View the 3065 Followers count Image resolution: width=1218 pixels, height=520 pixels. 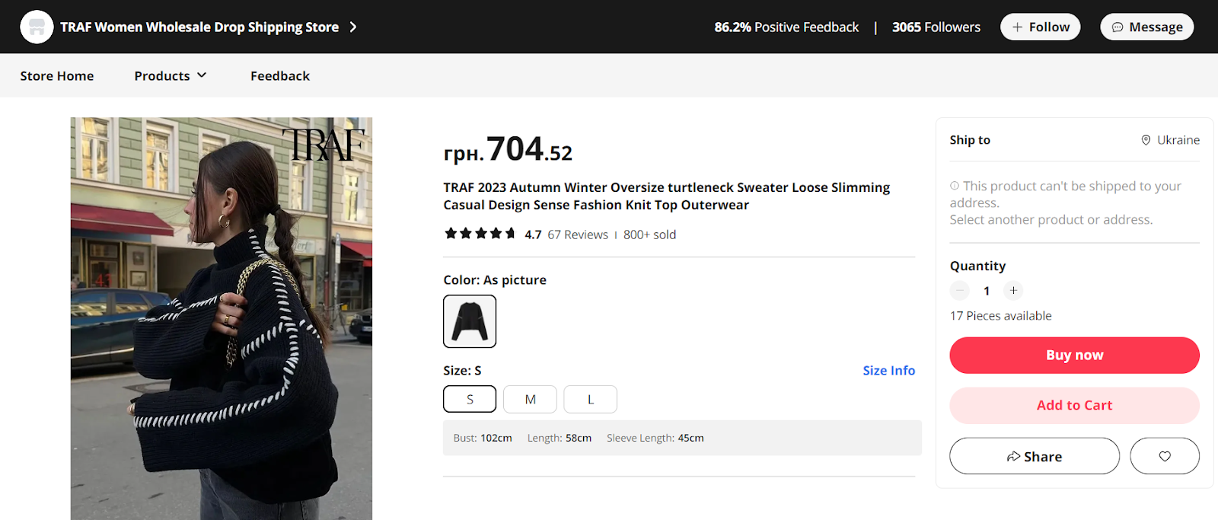click(936, 27)
